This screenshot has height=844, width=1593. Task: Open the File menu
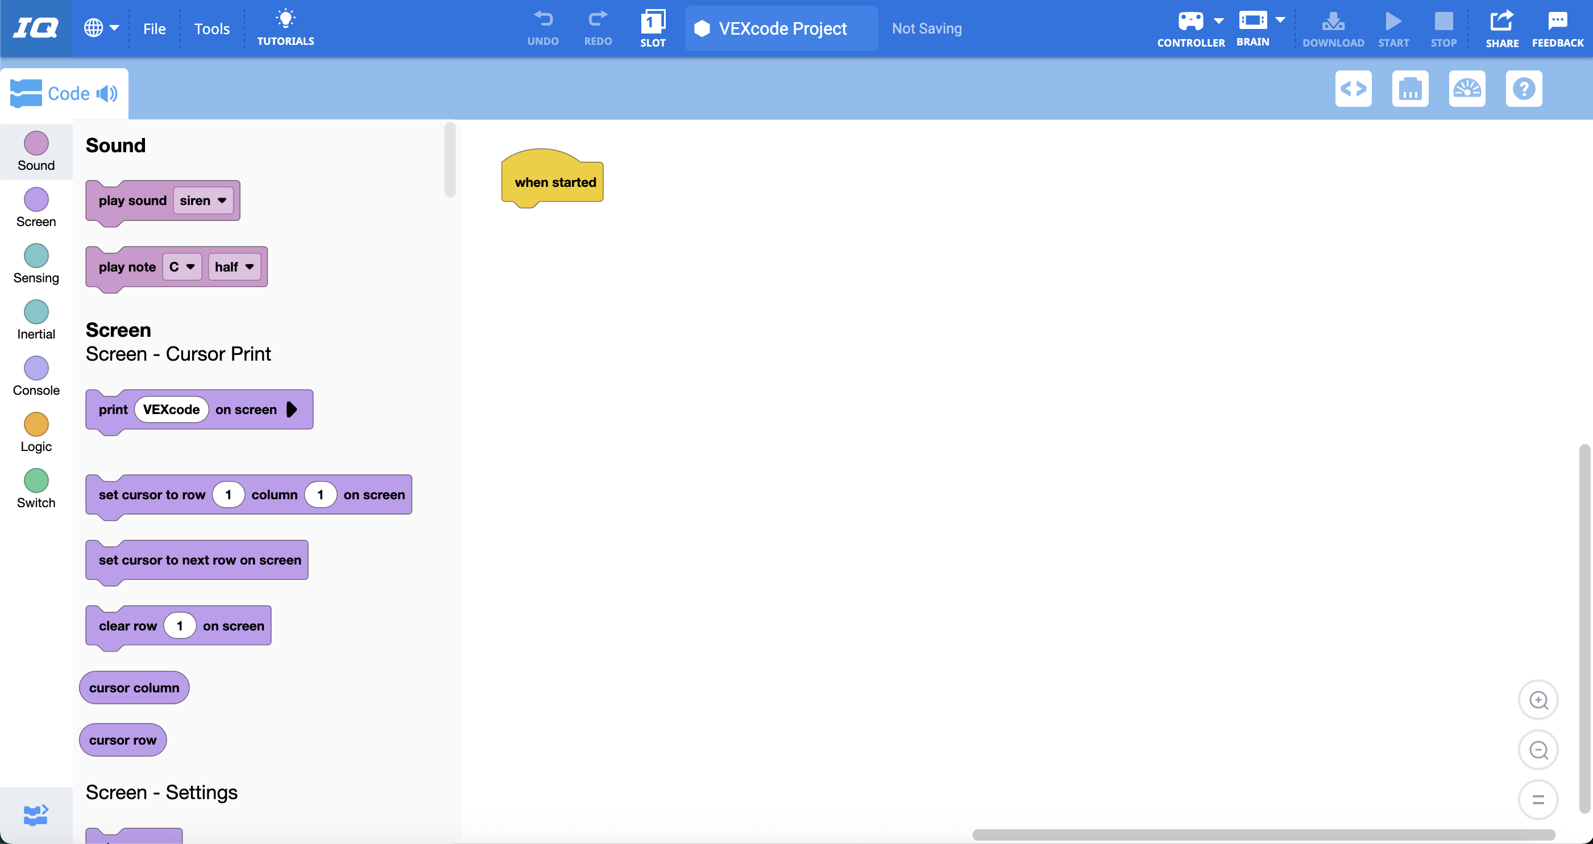154,28
